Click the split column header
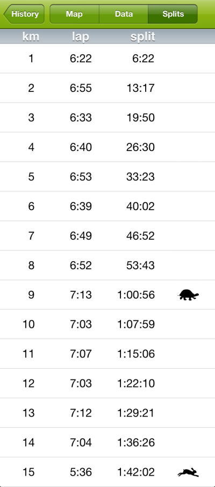 (142, 37)
